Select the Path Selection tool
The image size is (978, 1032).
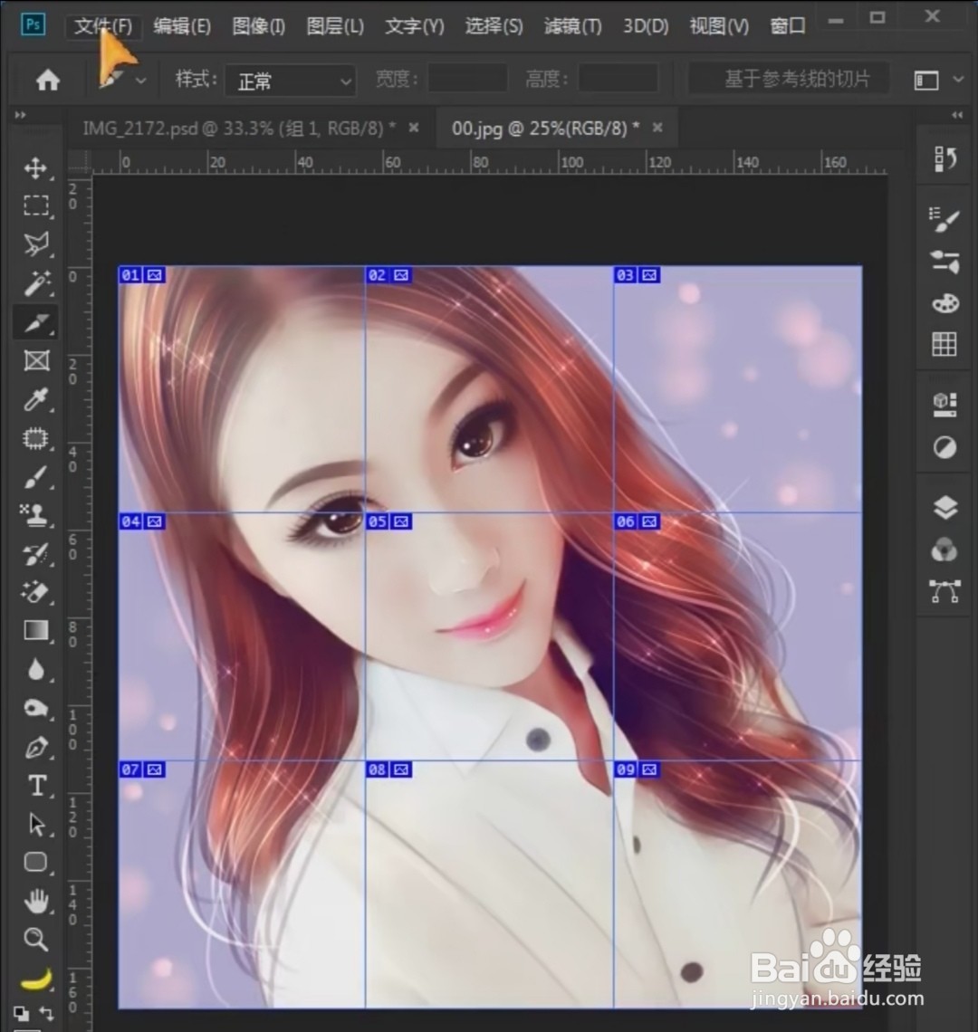(x=35, y=824)
